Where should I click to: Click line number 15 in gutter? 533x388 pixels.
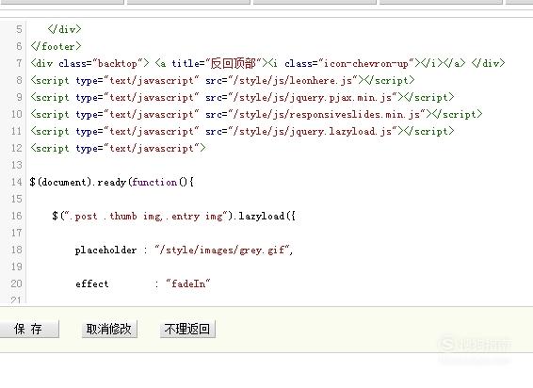click(x=16, y=199)
